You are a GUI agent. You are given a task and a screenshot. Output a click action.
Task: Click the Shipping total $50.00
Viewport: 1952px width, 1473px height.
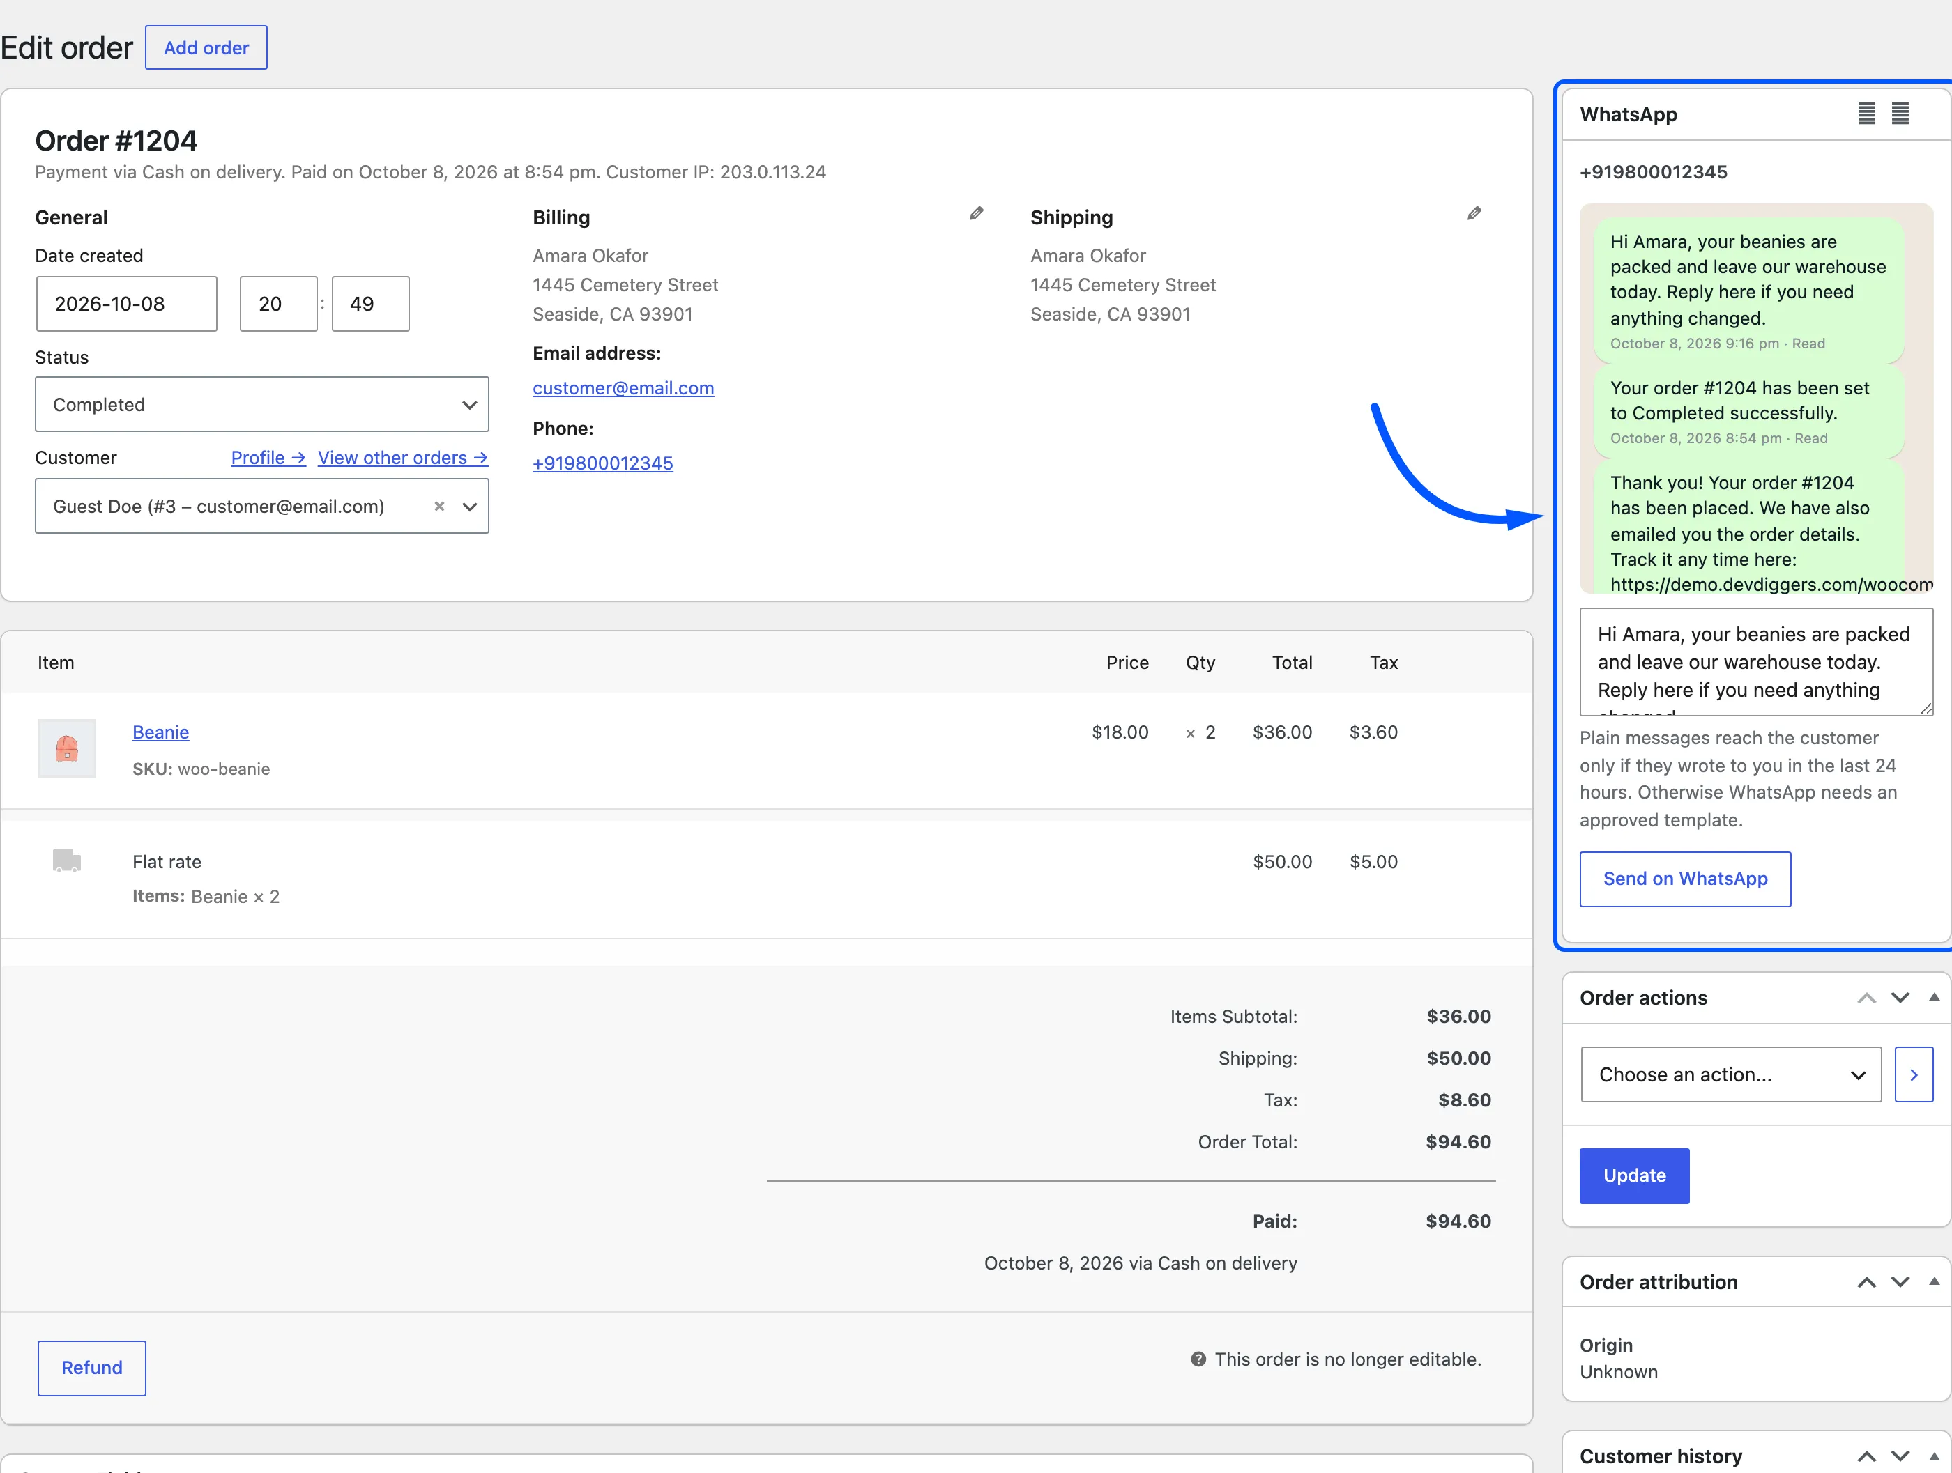tap(1458, 1058)
